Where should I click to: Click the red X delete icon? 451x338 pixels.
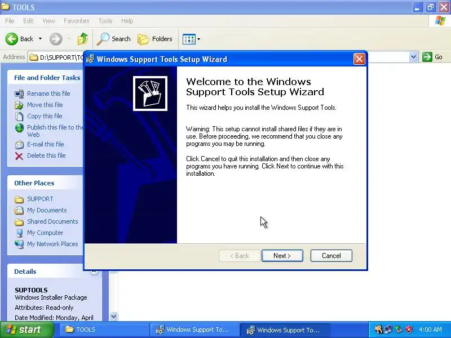point(19,156)
